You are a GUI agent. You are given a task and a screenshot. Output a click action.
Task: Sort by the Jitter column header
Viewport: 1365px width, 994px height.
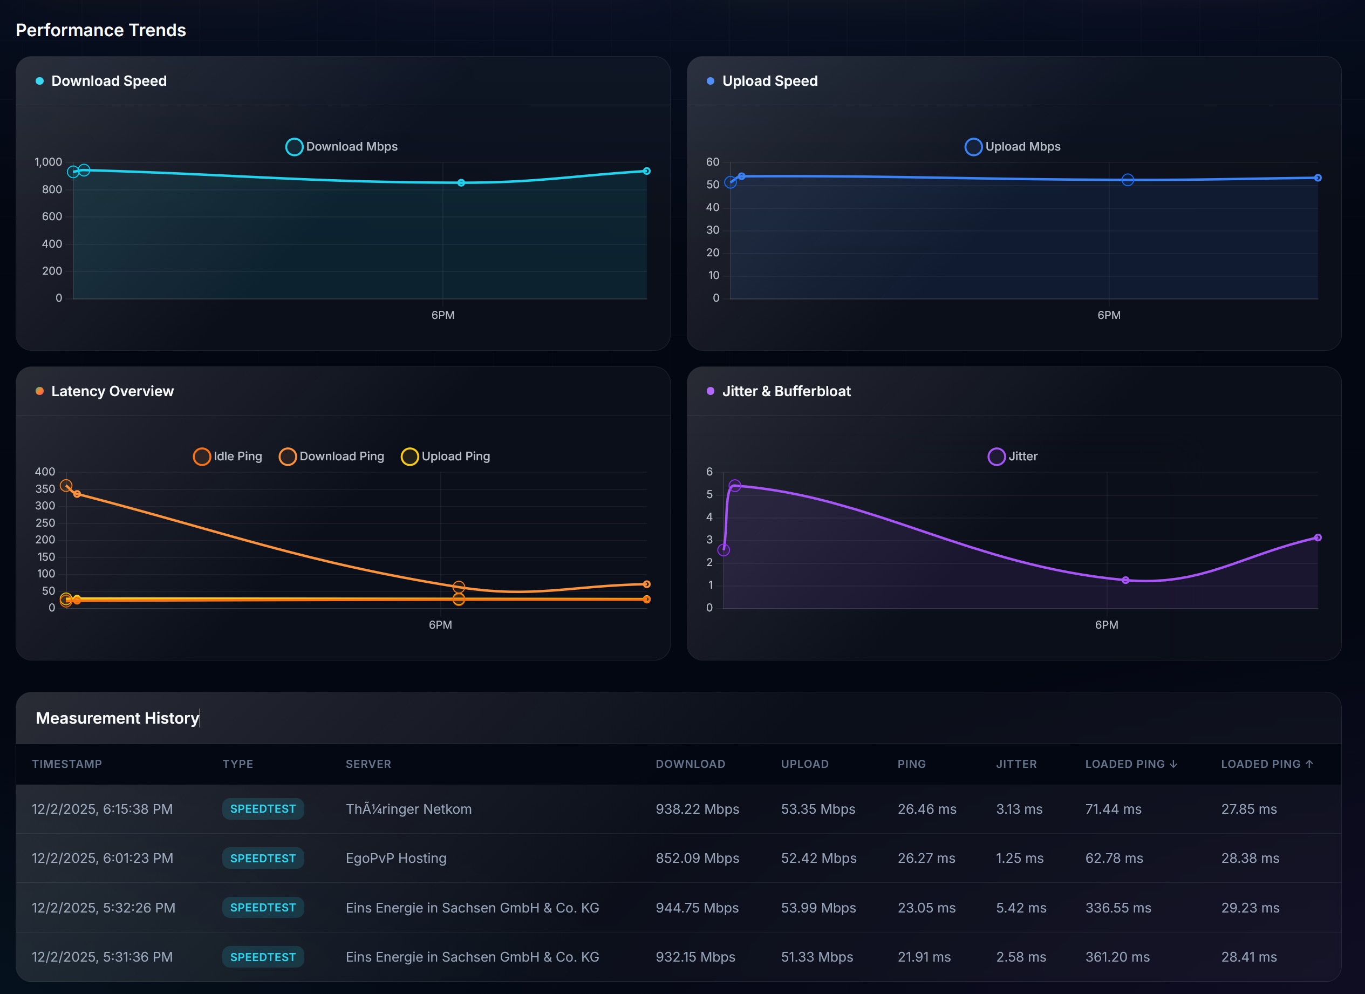(1016, 764)
